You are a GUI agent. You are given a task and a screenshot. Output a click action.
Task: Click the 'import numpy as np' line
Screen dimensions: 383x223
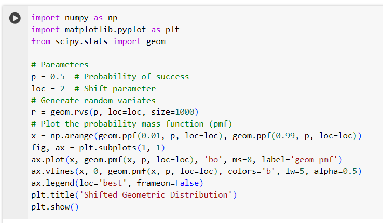74,18
